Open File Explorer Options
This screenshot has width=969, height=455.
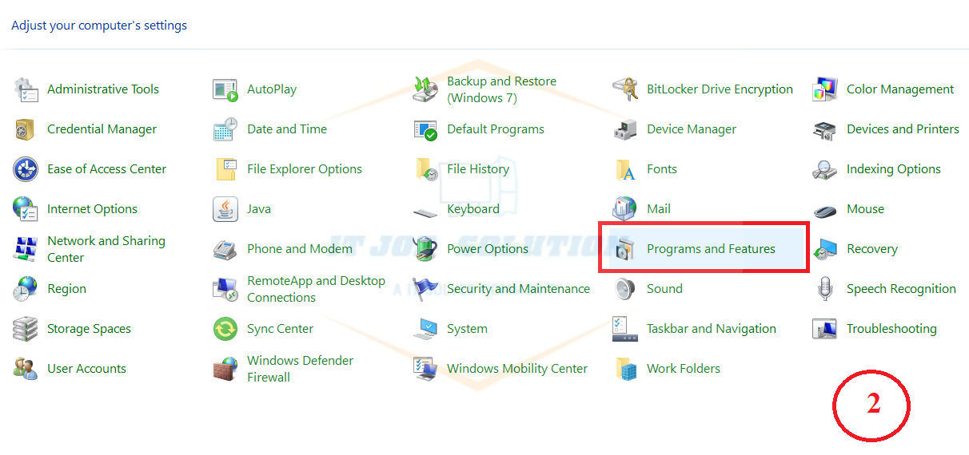tap(304, 169)
